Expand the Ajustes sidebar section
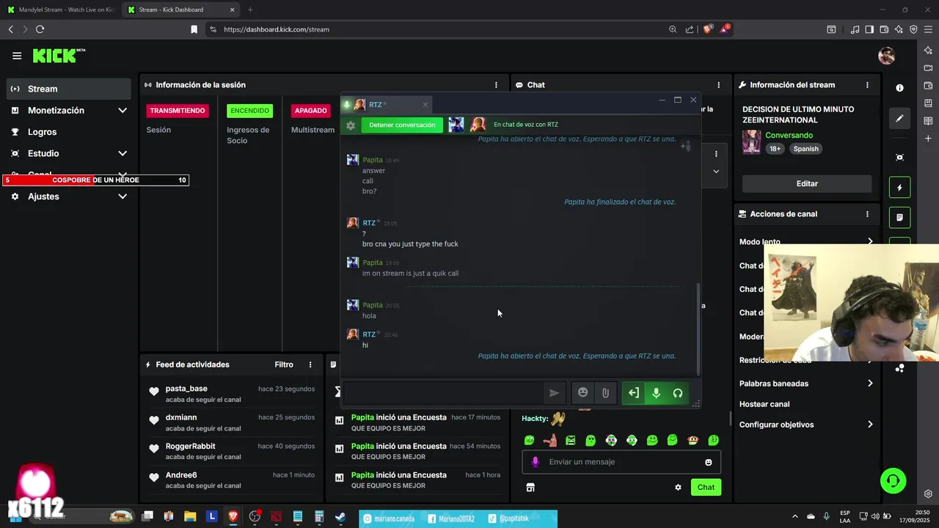 coord(123,197)
